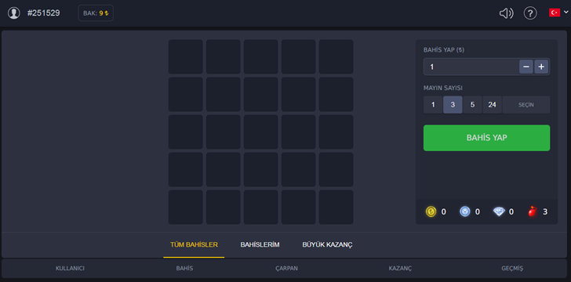571x282 pixels.
Task: Mute the game sound with speaker icon
Action: click(x=506, y=13)
